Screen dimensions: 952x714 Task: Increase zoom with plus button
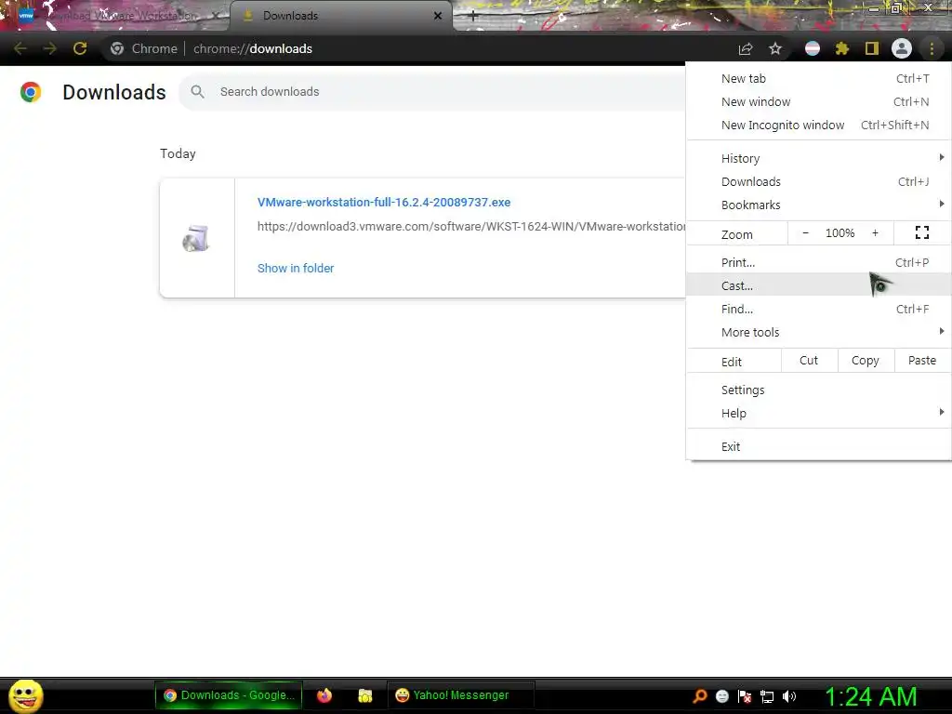[x=875, y=232]
